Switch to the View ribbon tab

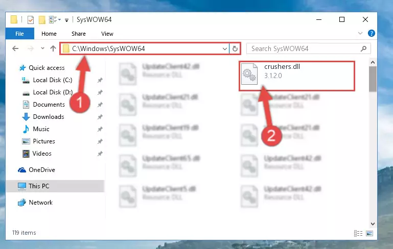point(107,34)
